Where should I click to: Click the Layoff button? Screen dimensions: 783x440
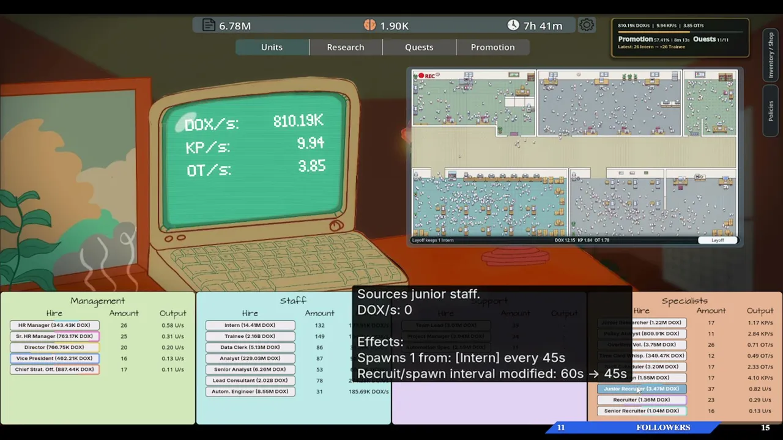pos(718,240)
